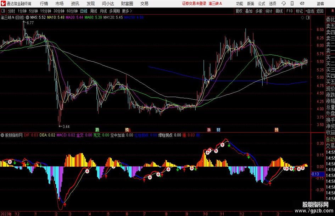Toggle the left sidebar panel icon
The width and height of the screenshot is (335, 216).
coord(3,11)
